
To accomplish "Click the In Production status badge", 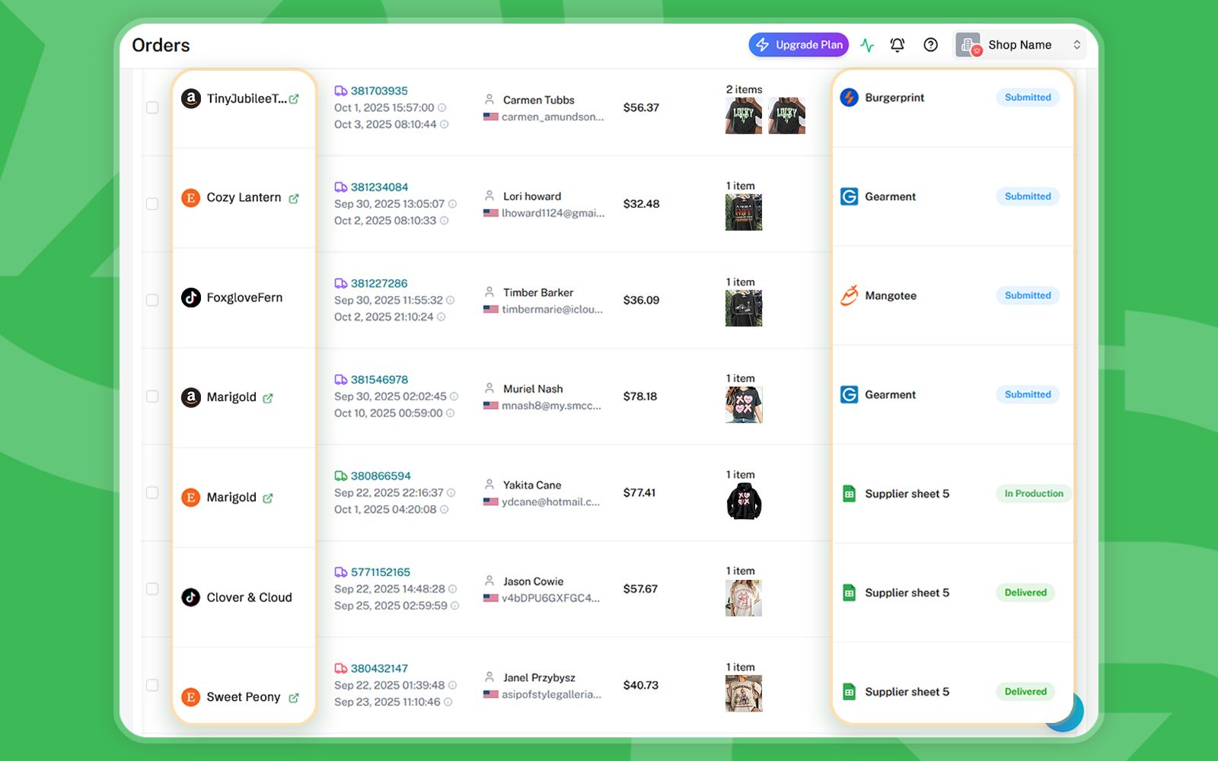I will coord(1033,494).
